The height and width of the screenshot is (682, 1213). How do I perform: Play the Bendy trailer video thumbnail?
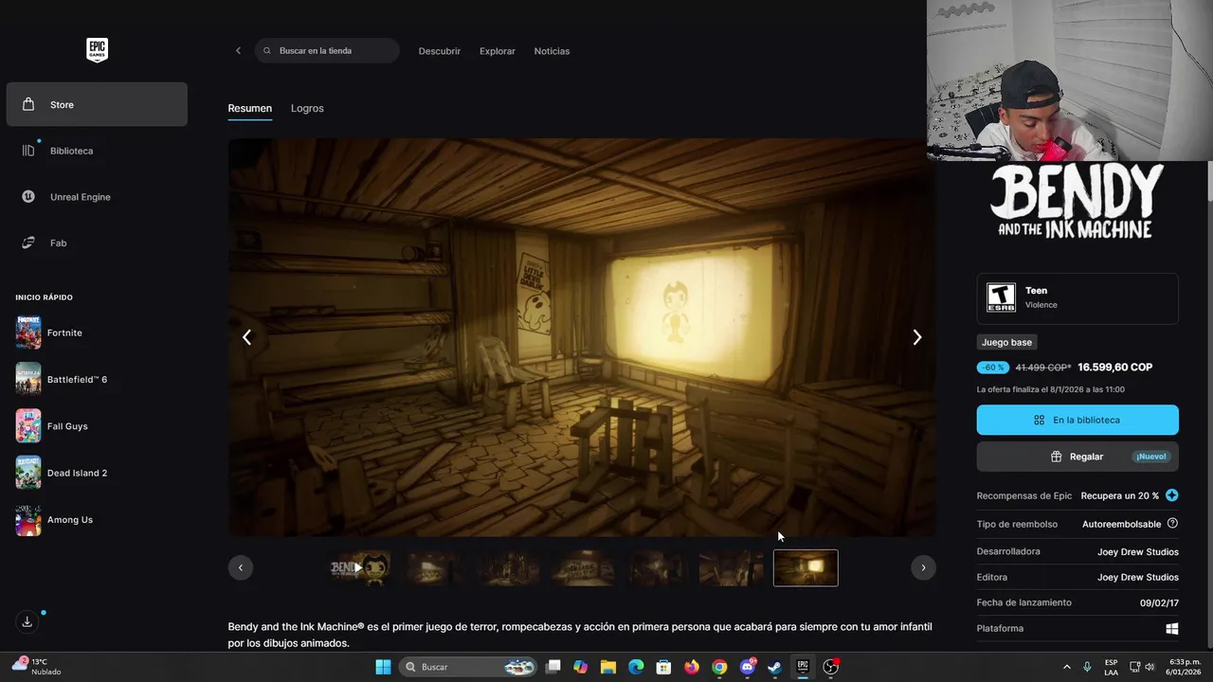(359, 567)
